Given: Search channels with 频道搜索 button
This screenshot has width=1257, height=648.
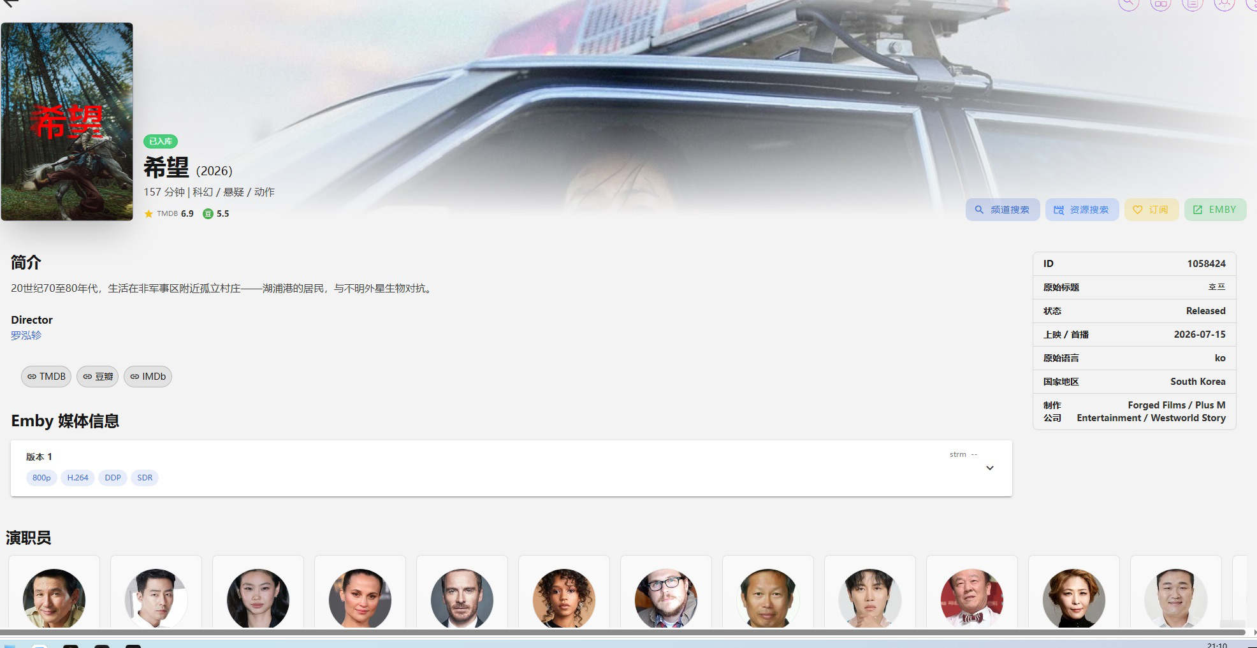Looking at the screenshot, I should tap(1003, 210).
